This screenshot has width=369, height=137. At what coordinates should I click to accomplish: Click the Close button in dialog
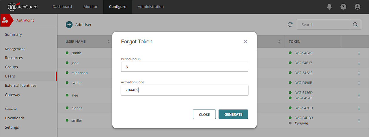point(204,114)
